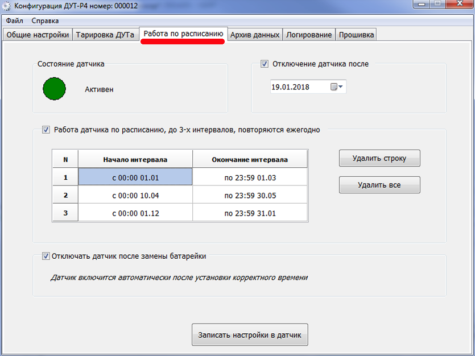Click the Удалить все button
Viewport: 475px width, 356px height.
(379, 185)
